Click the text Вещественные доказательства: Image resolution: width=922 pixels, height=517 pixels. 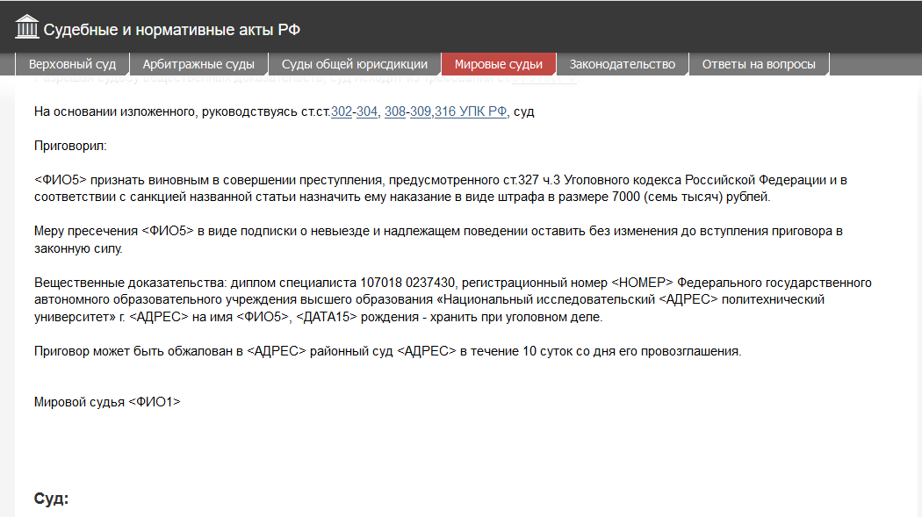point(131,283)
